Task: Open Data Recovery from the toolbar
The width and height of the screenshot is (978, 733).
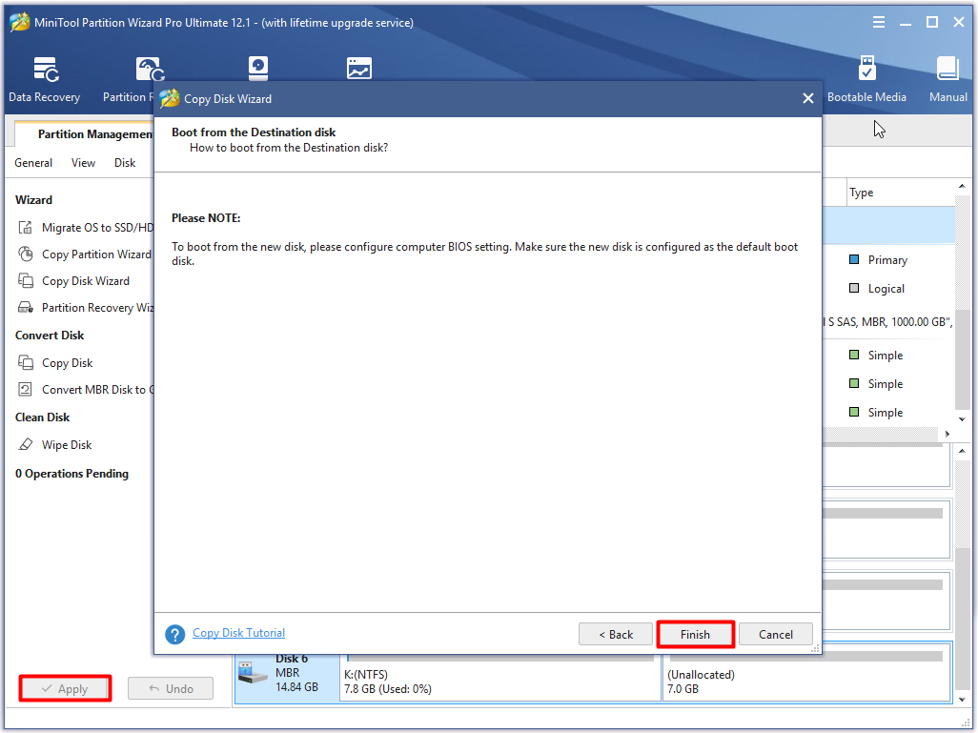Action: pyautogui.click(x=44, y=79)
